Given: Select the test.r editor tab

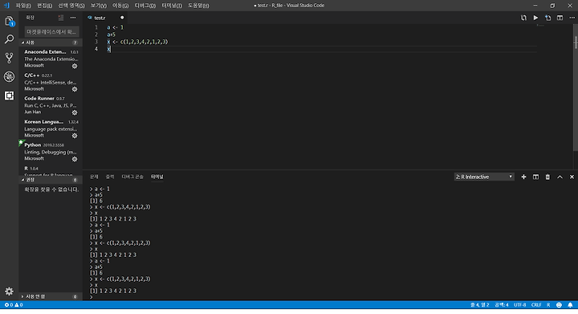Looking at the screenshot, I should coord(105,18).
